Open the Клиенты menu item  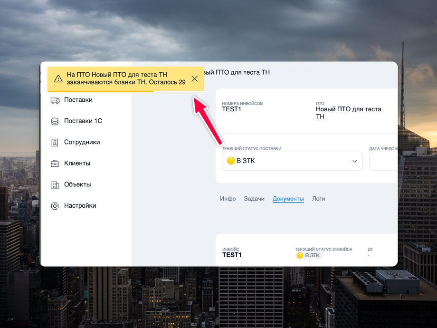77,163
